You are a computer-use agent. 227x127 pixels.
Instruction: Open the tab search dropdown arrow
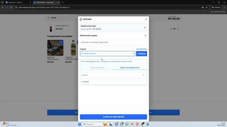point(2,2)
